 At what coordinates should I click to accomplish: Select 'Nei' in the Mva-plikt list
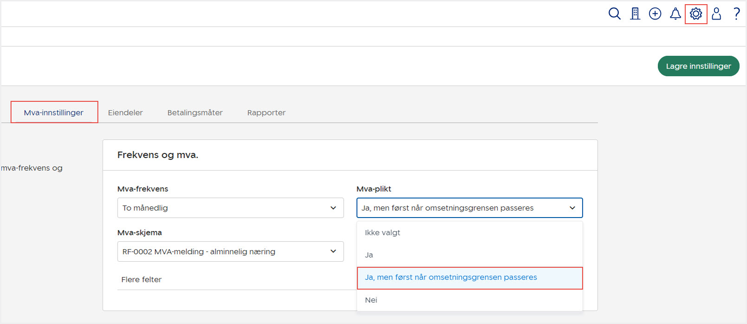pyautogui.click(x=371, y=300)
